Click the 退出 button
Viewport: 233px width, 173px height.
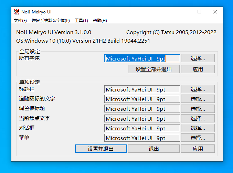coord(154,149)
